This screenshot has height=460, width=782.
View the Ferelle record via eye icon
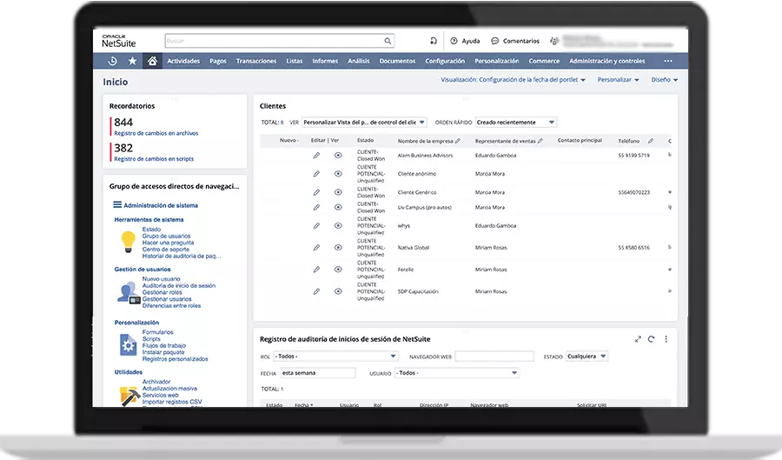click(338, 270)
